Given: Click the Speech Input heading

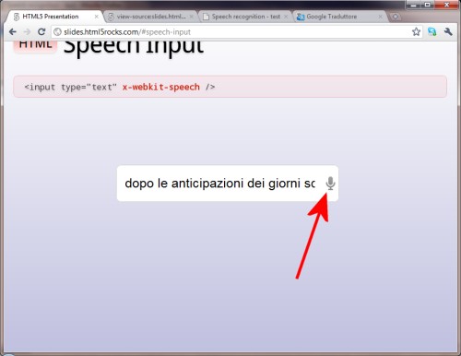Looking at the screenshot, I should pyautogui.click(x=134, y=48).
